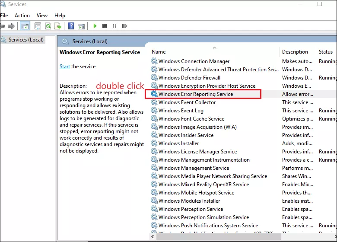Sort by the Status column header
The width and height of the screenshot is (337, 242).
click(x=326, y=52)
